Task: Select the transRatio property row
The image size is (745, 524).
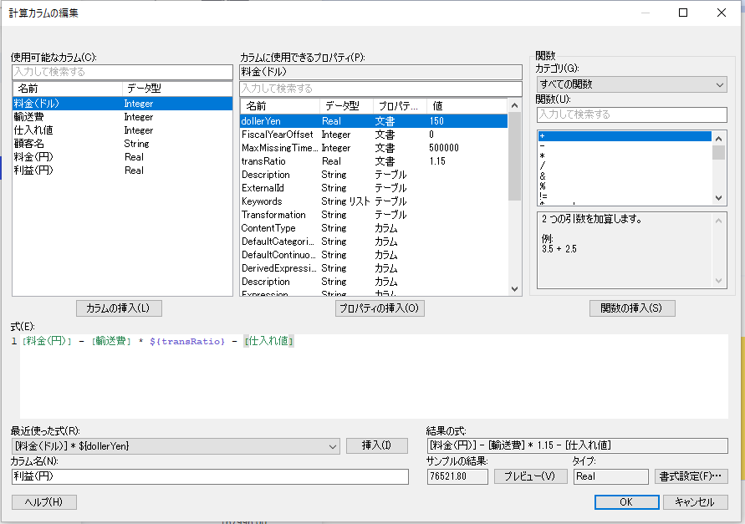Action: 374,161
